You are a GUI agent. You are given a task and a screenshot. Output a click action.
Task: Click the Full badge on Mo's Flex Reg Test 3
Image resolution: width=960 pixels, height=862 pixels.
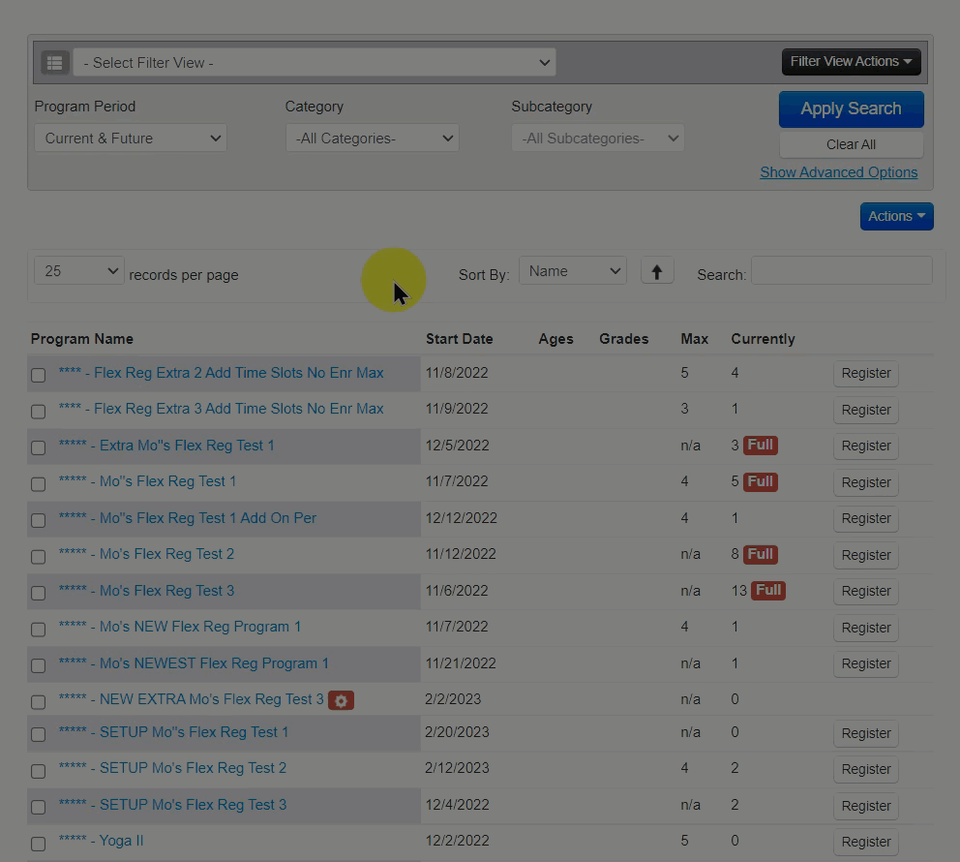pyautogui.click(x=768, y=590)
